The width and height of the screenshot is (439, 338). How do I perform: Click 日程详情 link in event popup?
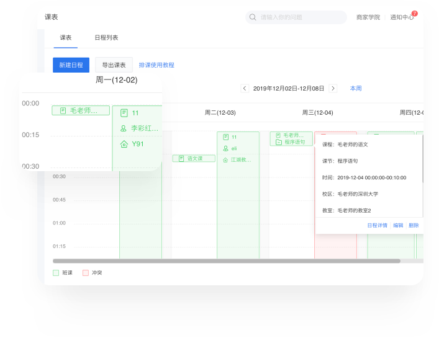[x=378, y=225]
